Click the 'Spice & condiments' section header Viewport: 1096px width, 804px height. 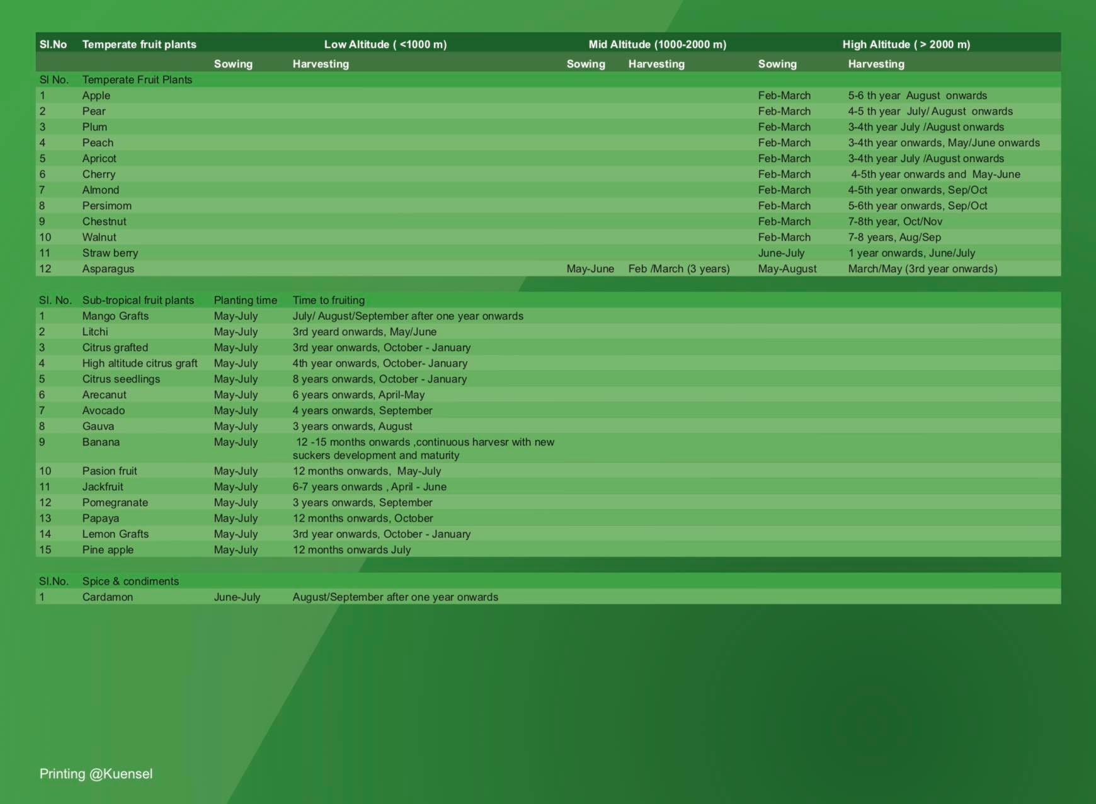pos(130,581)
